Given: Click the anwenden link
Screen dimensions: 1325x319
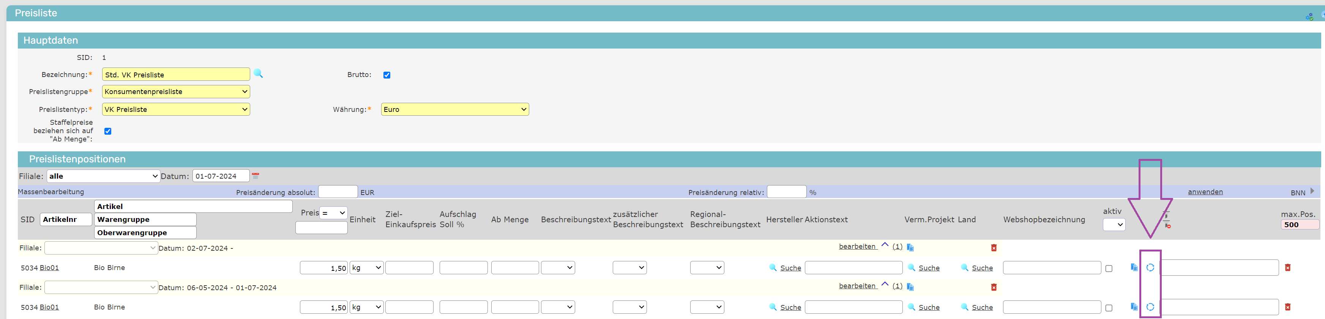Looking at the screenshot, I should pos(1205,192).
